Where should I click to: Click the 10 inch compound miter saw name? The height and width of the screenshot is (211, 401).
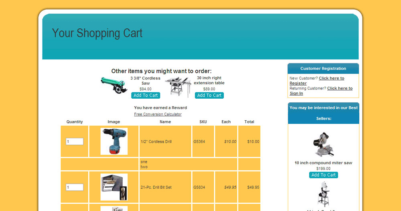tap(323, 163)
